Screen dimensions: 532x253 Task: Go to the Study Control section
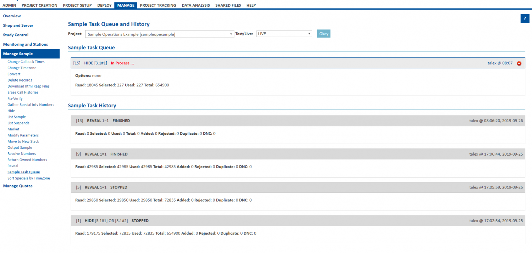tap(15, 35)
